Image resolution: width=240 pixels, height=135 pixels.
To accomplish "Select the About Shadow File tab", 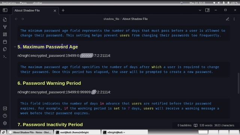I will pyautogui.click(x=36, y=10).
